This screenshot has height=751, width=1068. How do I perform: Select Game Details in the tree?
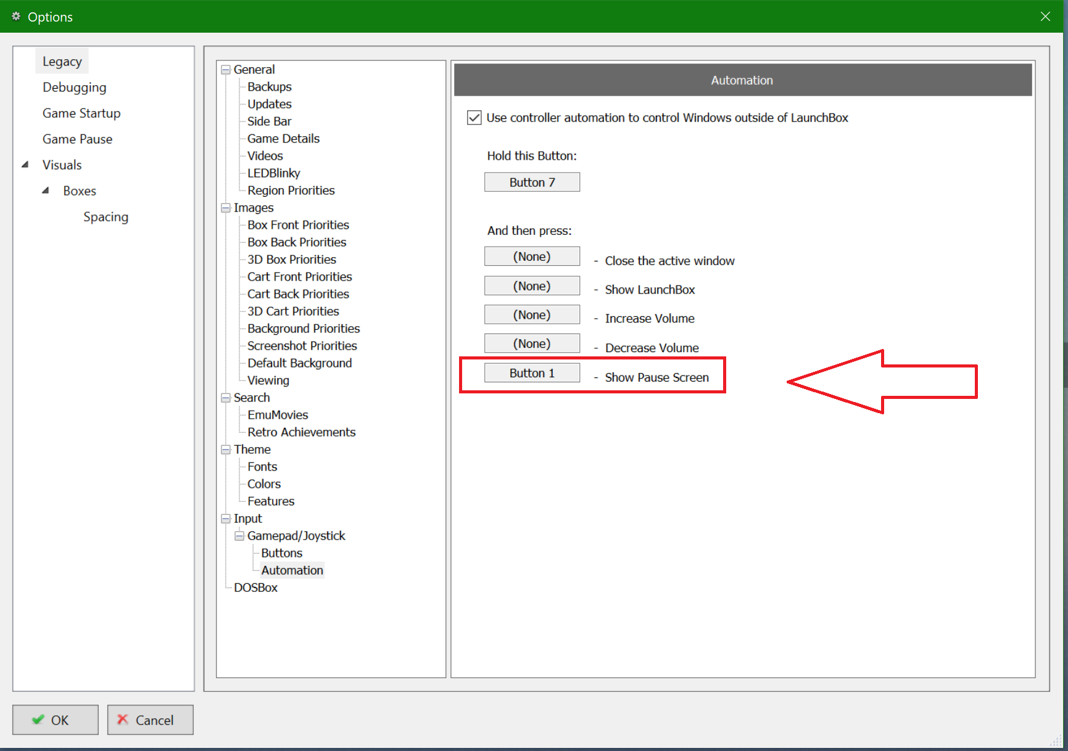tap(283, 139)
